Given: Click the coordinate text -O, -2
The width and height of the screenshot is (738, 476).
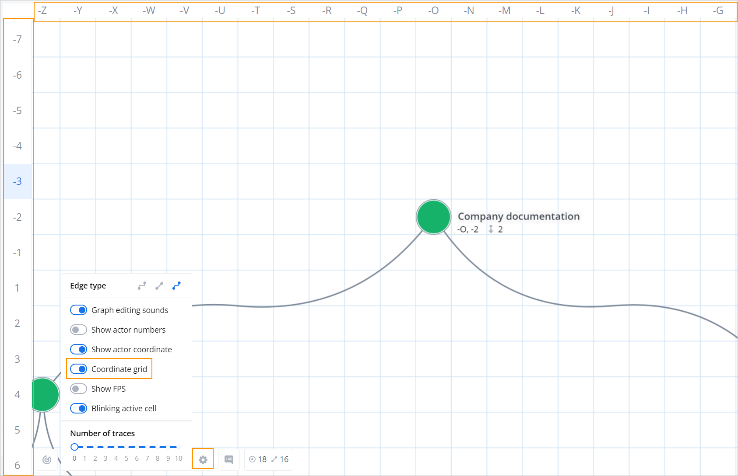Looking at the screenshot, I should [468, 229].
